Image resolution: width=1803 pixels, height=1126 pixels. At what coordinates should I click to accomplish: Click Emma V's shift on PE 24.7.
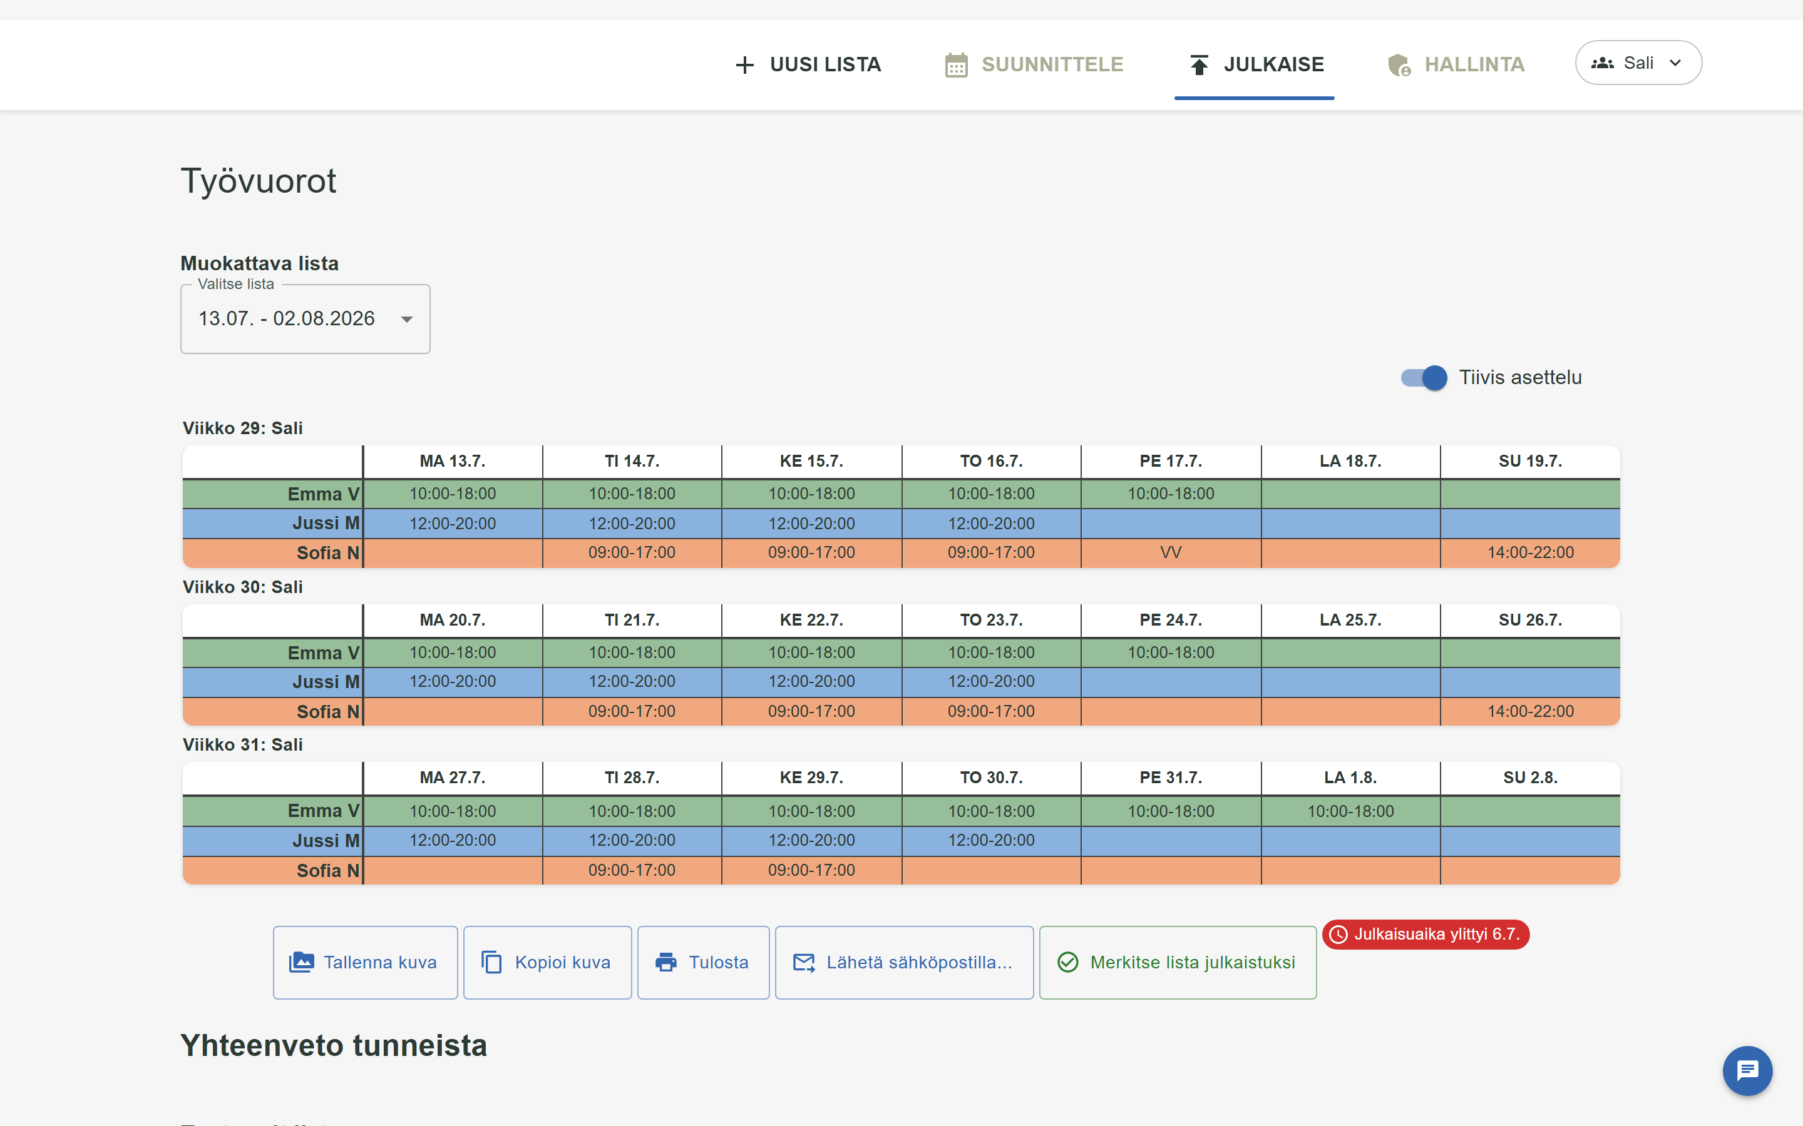point(1171,652)
